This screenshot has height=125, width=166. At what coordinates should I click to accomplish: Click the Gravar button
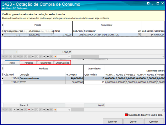coord(133,122)
